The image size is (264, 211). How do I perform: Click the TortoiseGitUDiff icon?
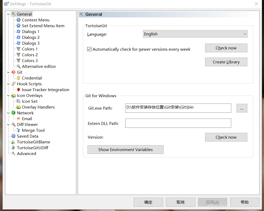13,148
